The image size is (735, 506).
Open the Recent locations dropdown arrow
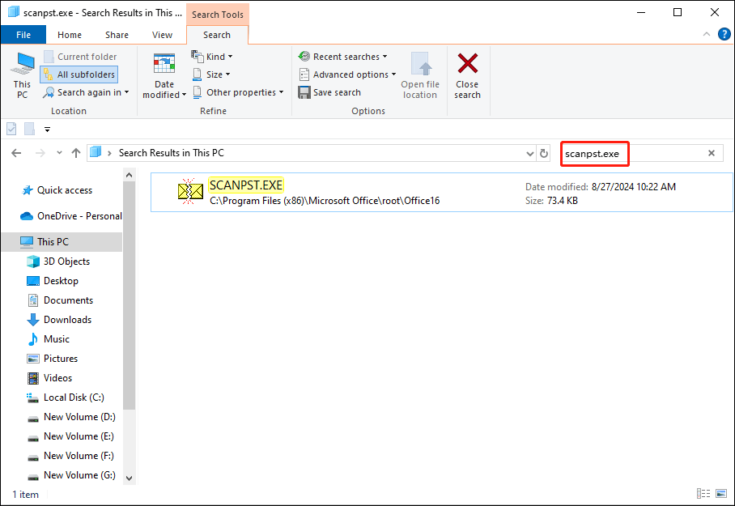tap(59, 152)
